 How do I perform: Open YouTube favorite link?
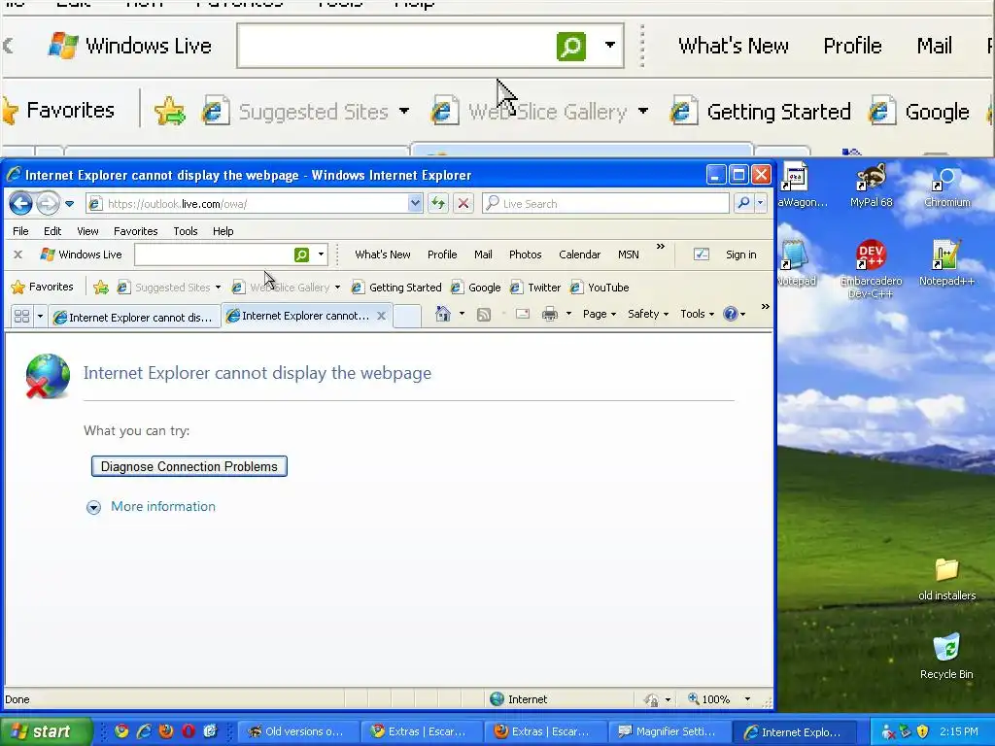(600, 288)
